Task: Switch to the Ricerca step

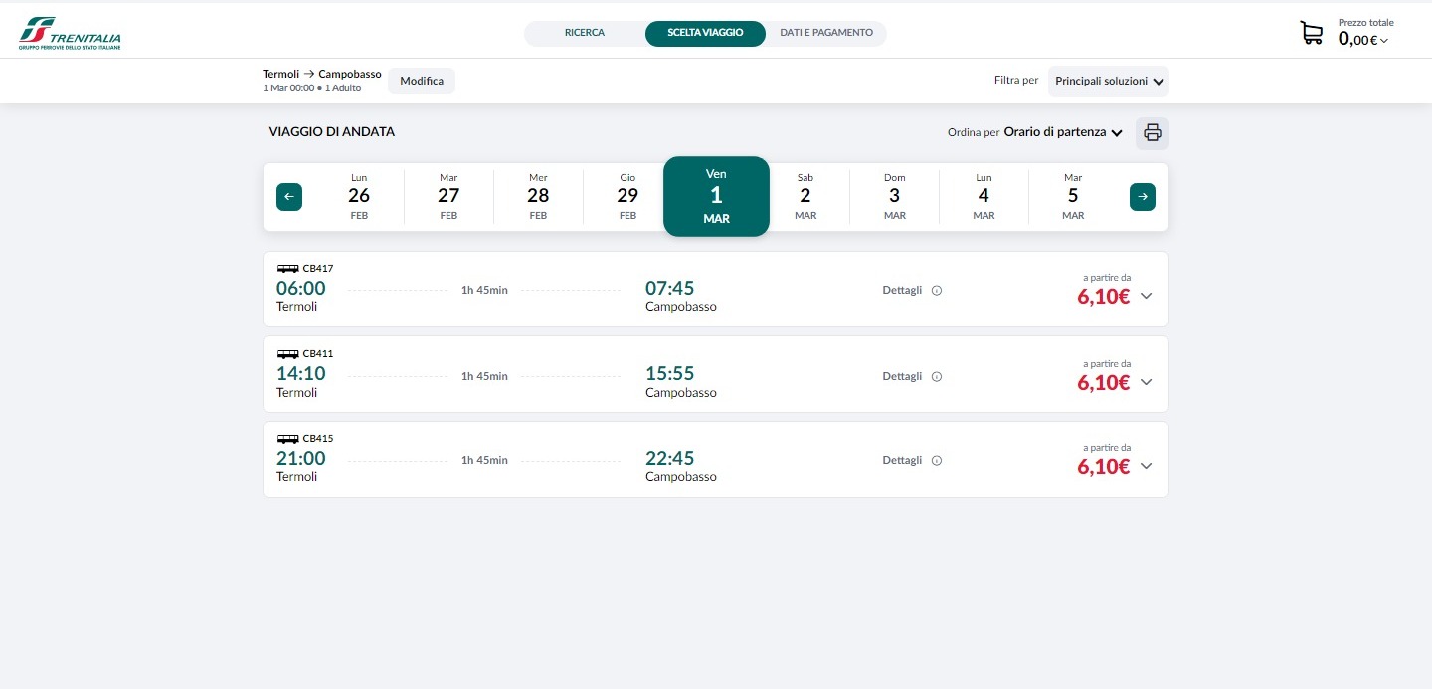Action: (x=585, y=33)
